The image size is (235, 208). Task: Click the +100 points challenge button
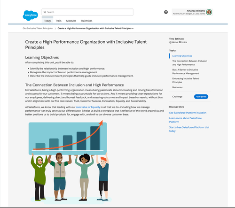click(x=201, y=97)
